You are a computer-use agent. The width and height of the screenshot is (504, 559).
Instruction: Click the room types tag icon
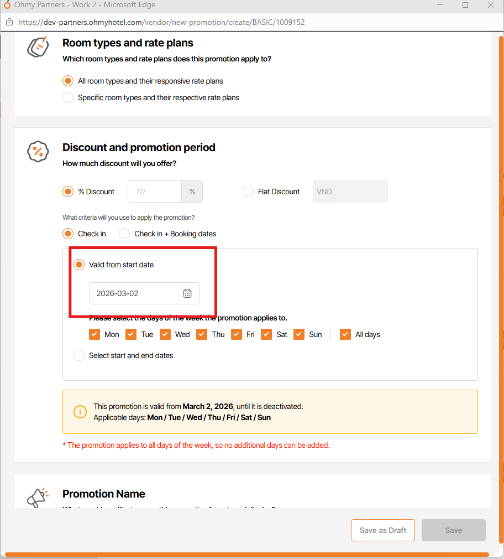[38, 46]
